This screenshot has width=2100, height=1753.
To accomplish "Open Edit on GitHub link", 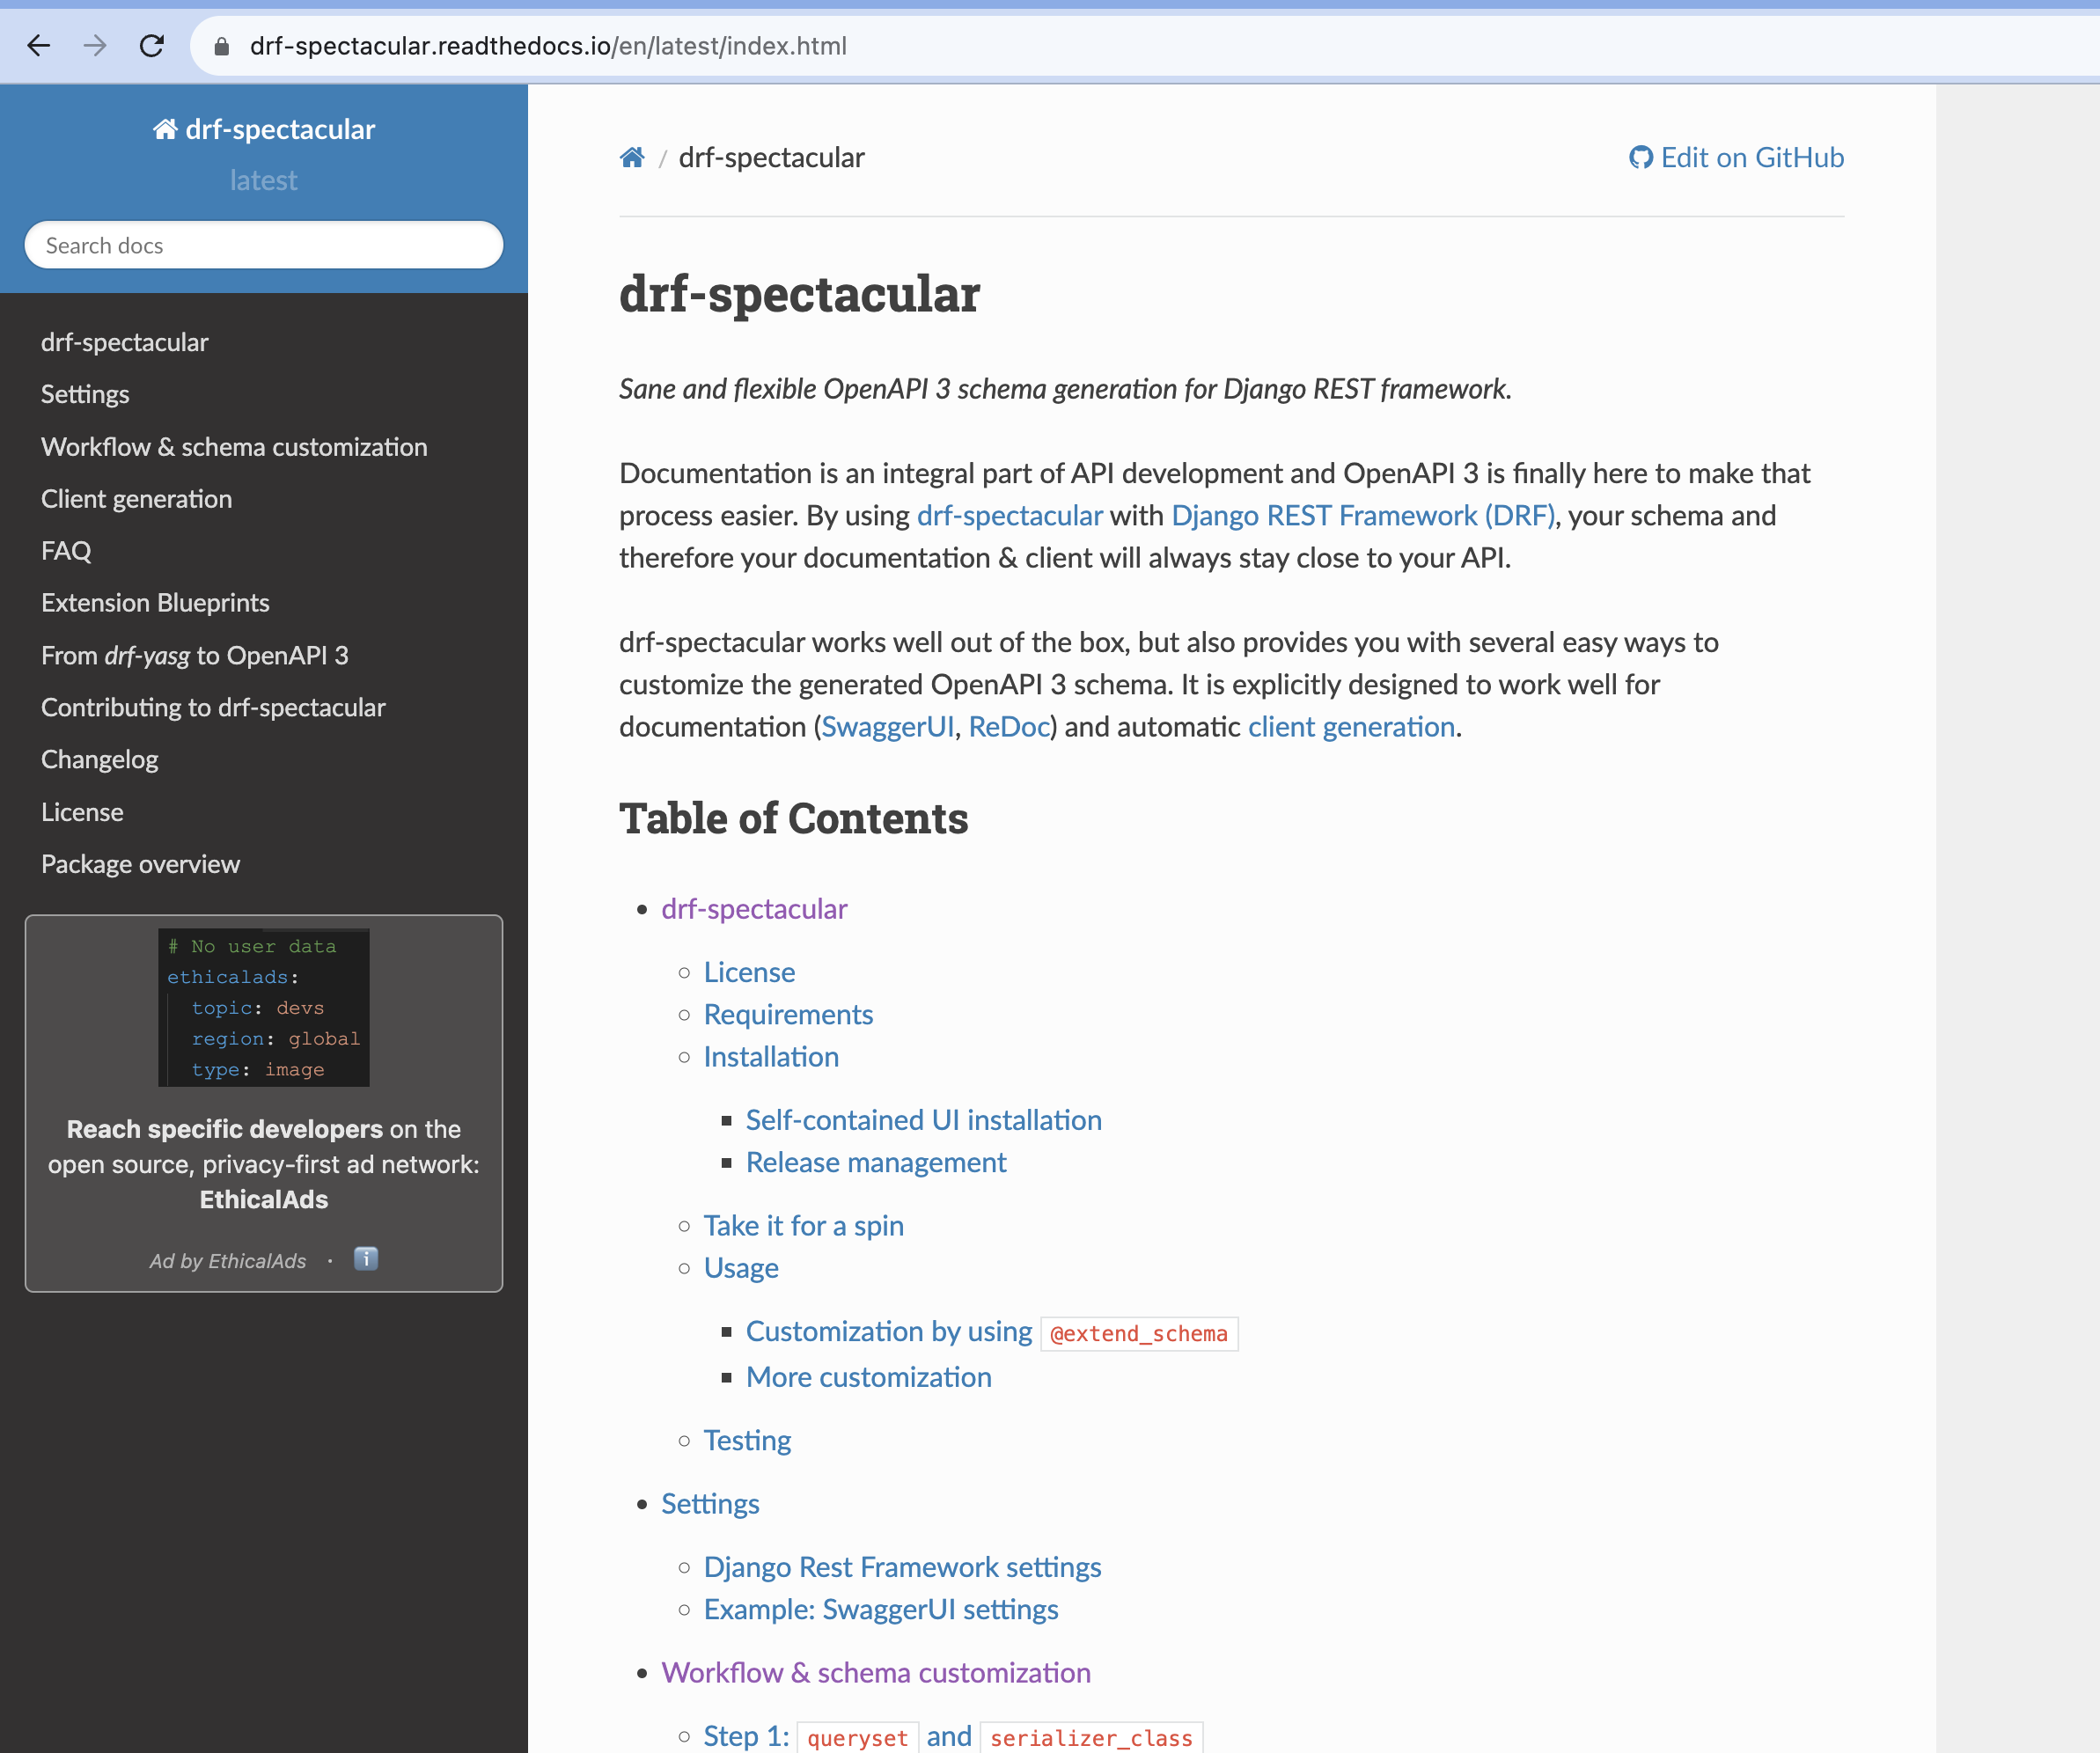I will pos(1736,158).
